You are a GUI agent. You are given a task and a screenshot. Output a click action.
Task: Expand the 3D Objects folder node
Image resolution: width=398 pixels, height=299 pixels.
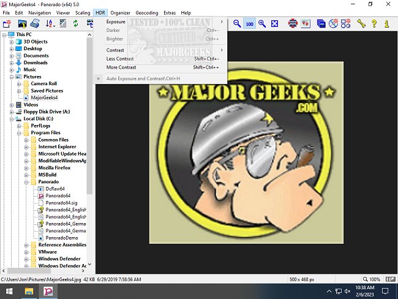click(12, 42)
